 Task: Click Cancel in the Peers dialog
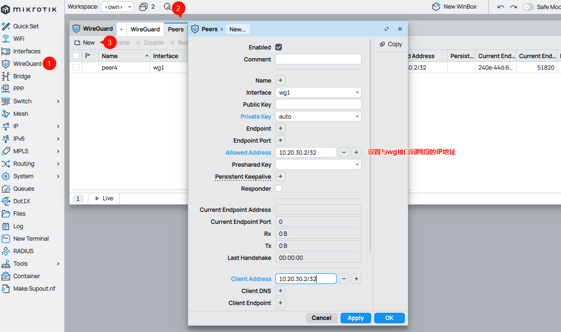click(321, 318)
